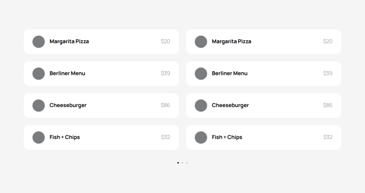Screen dimensions: 365x193
Task: Tap circle image of right Fish + Chips
Action: point(201,138)
